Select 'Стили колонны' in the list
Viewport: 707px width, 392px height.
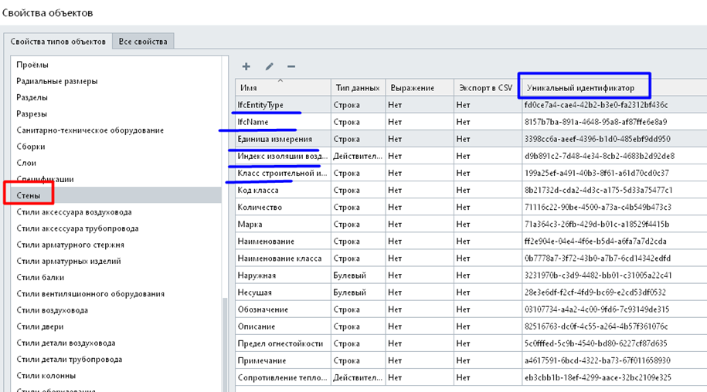point(116,375)
